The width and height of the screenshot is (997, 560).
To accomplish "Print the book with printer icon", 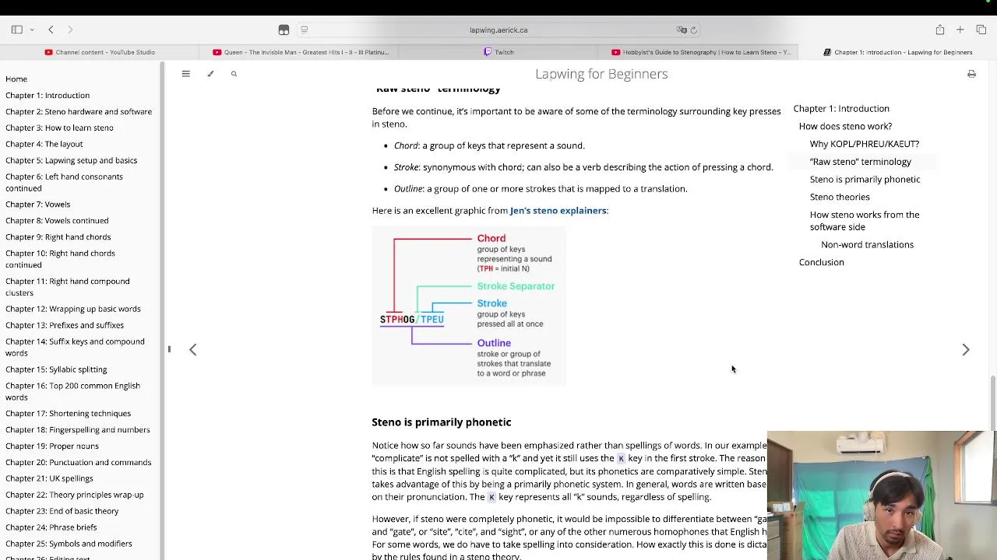I will click(971, 74).
